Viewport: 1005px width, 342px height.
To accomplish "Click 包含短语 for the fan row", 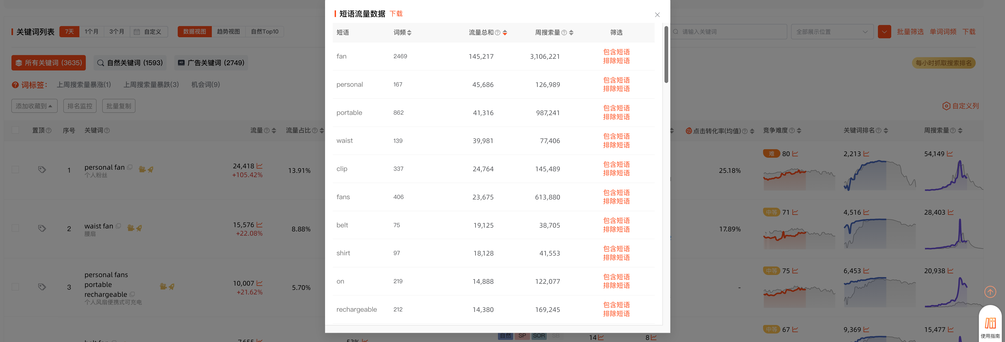I will 616,52.
